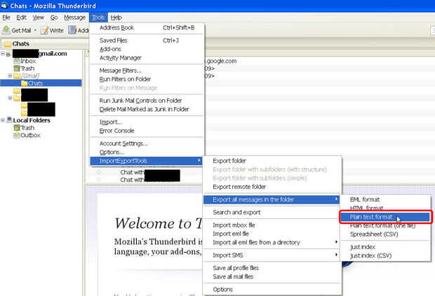Star the second Chat with message

[98, 180]
